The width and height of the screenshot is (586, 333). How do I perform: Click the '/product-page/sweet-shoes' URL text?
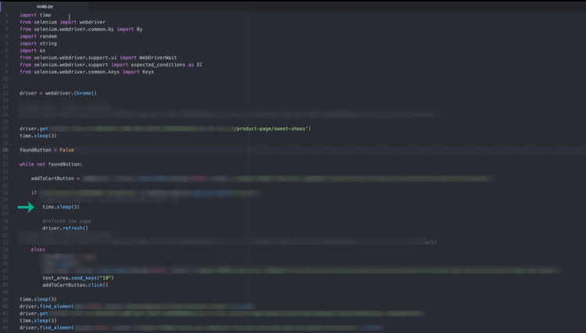(x=272, y=129)
